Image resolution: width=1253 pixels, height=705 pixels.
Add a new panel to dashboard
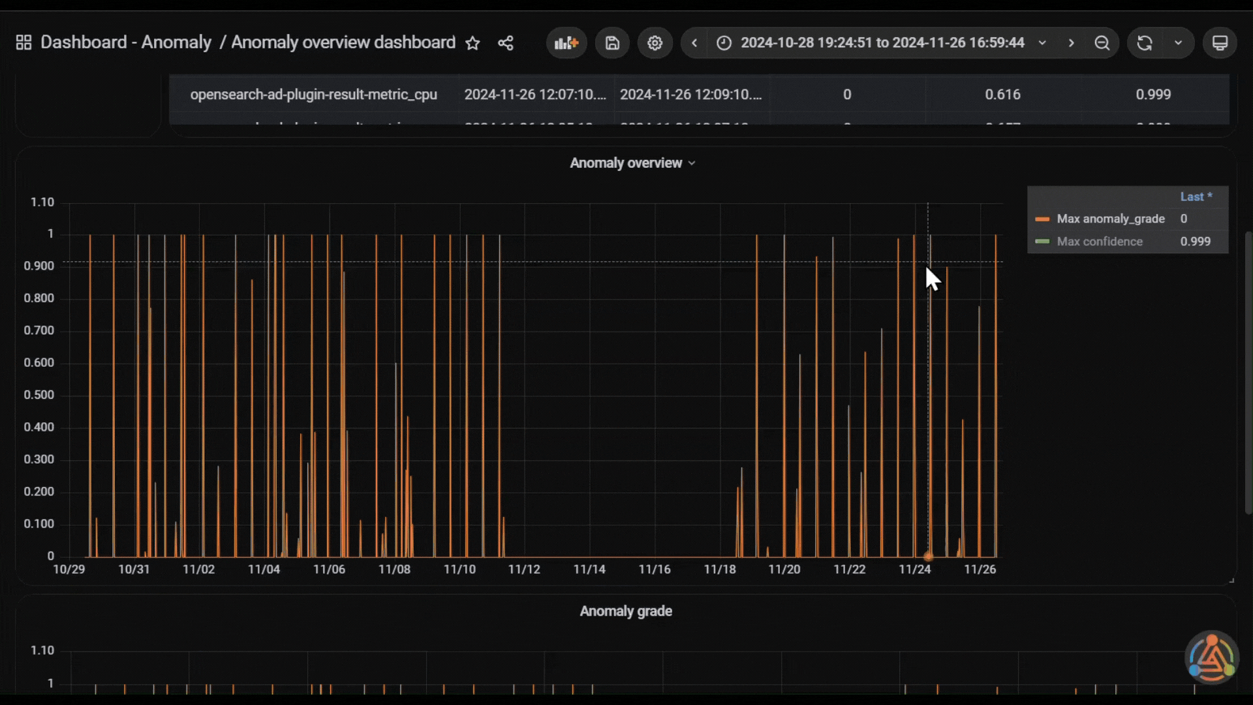566,43
